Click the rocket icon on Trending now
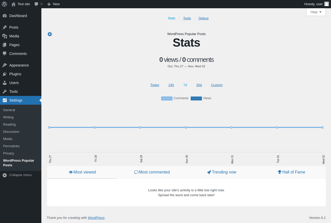The height and width of the screenshot is (223, 331). tap(209, 172)
